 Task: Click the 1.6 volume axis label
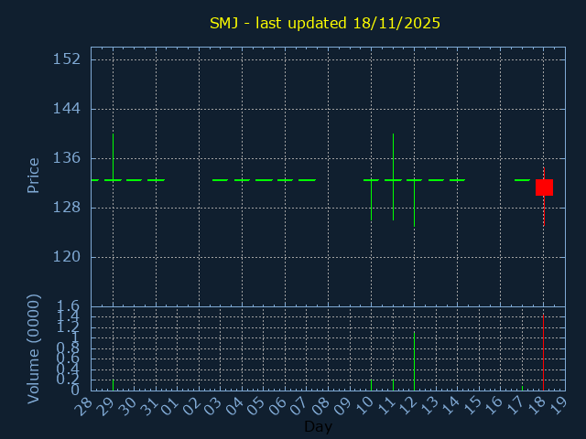coord(69,306)
